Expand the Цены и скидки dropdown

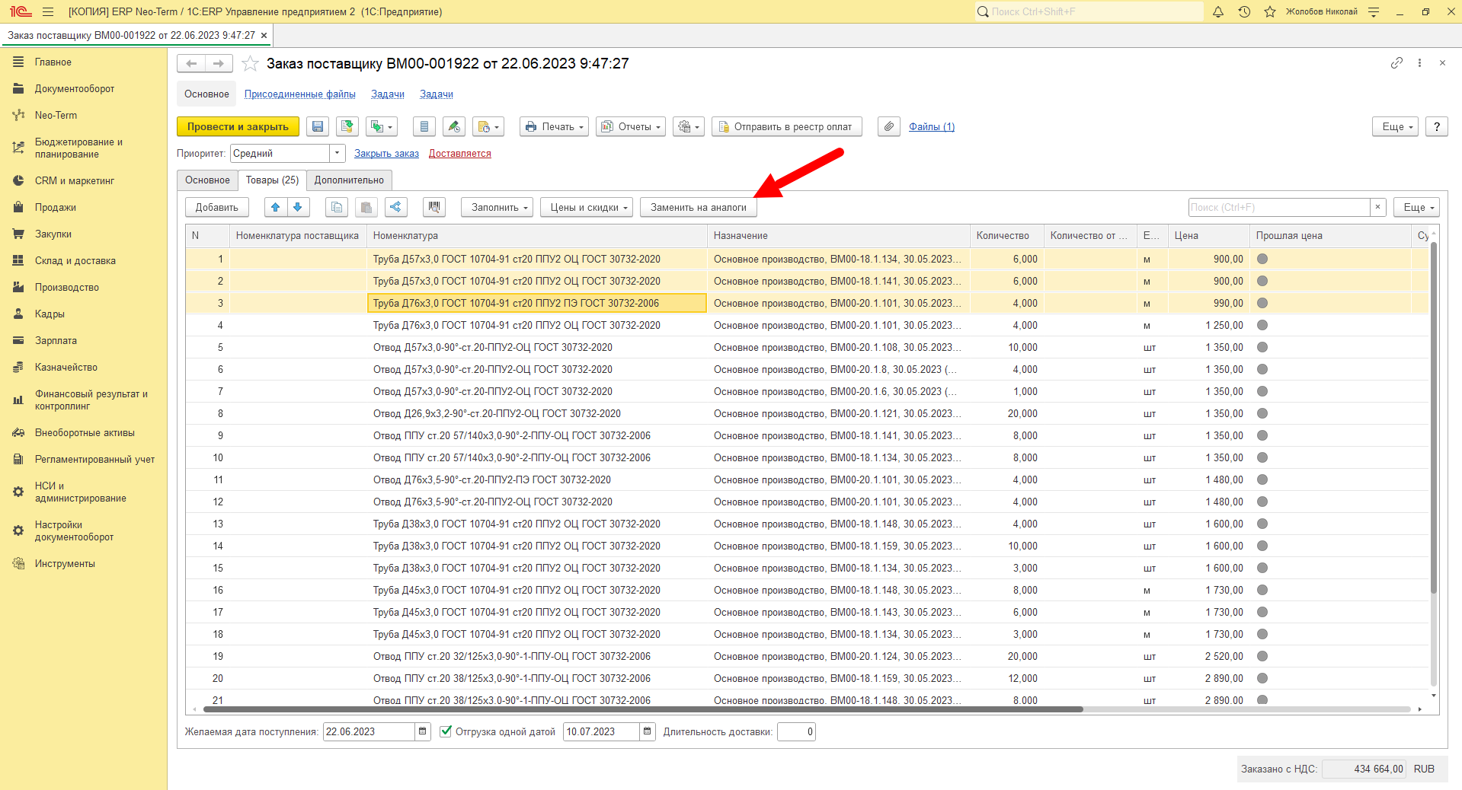coord(587,207)
